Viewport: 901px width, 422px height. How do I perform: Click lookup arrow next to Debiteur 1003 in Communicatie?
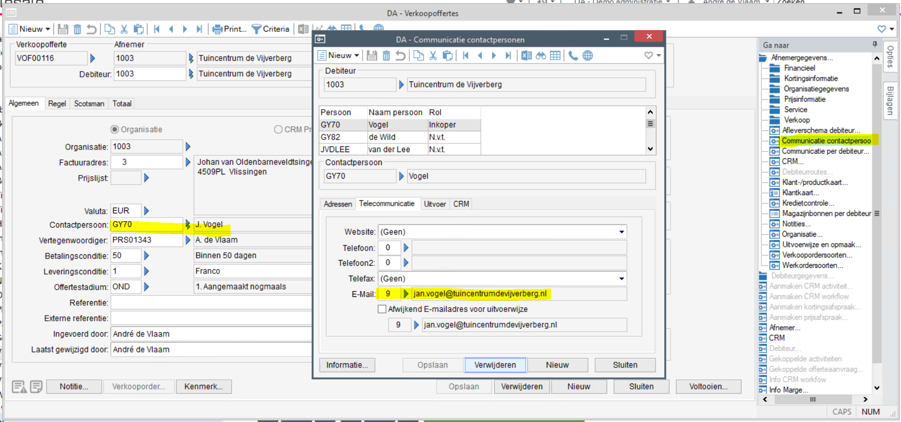pos(401,85)
